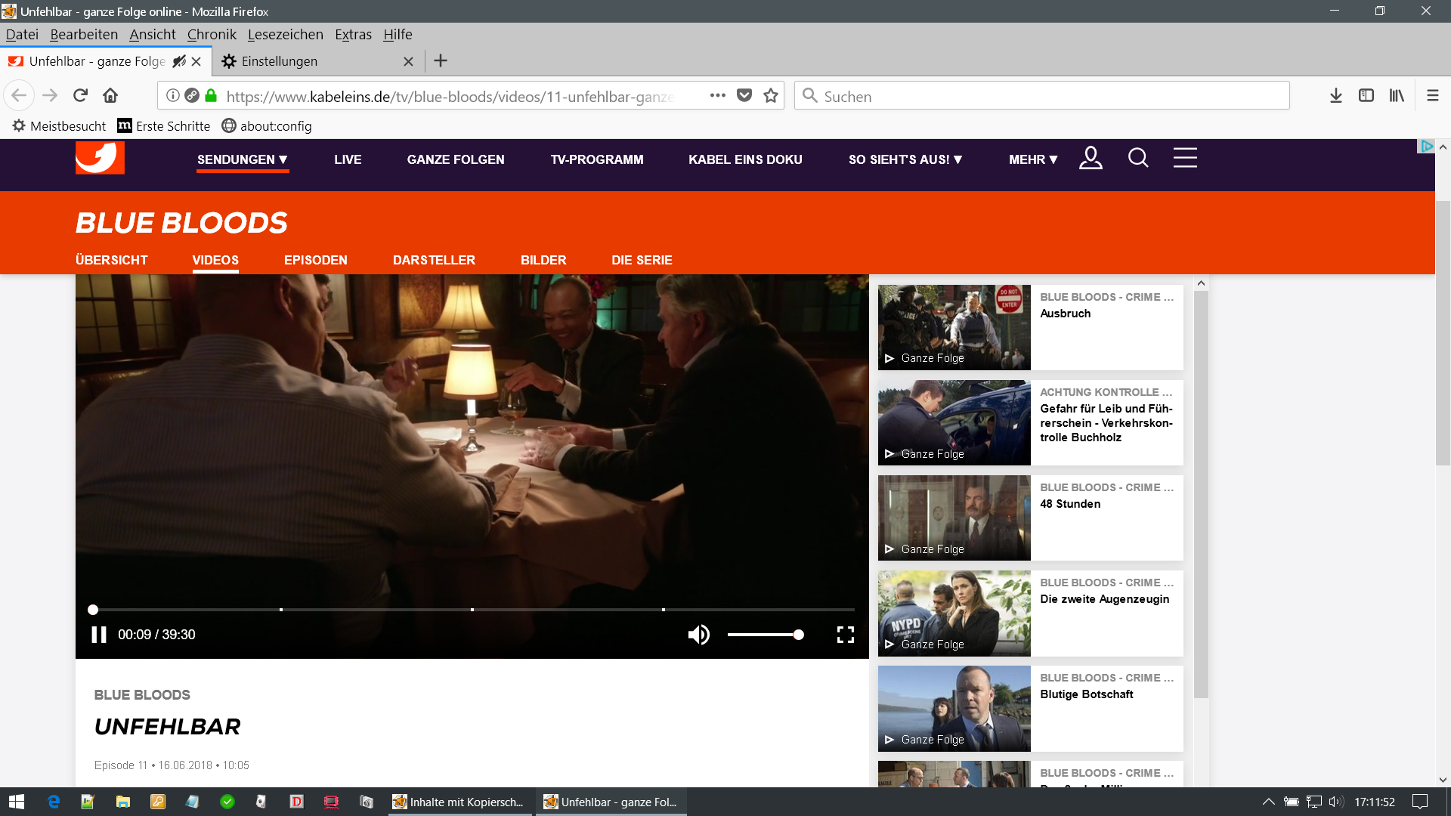Switch to the EPISODEN tab

[x=315, y=260]
